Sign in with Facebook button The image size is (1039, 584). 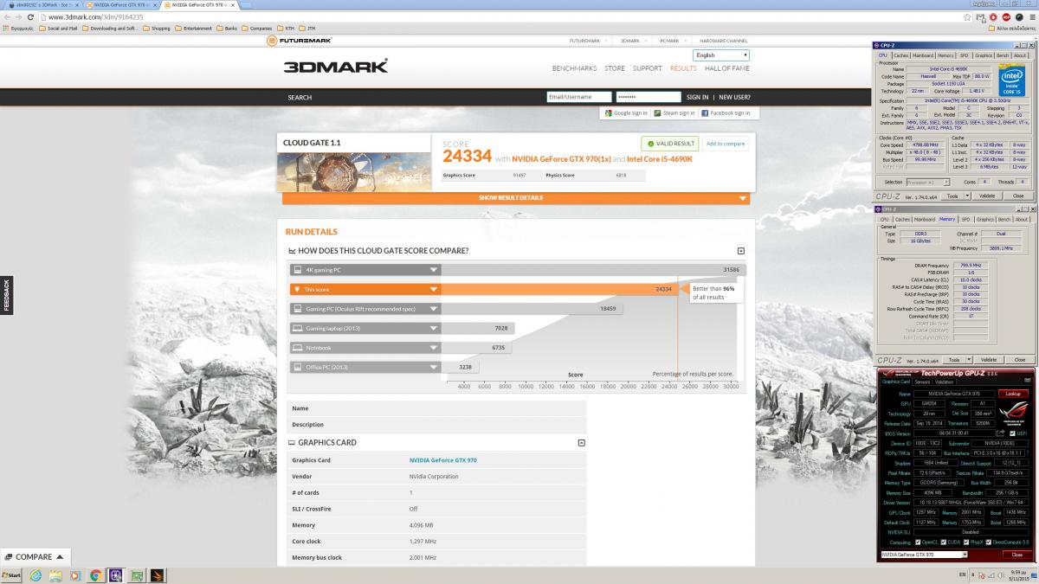coord(725,112)
